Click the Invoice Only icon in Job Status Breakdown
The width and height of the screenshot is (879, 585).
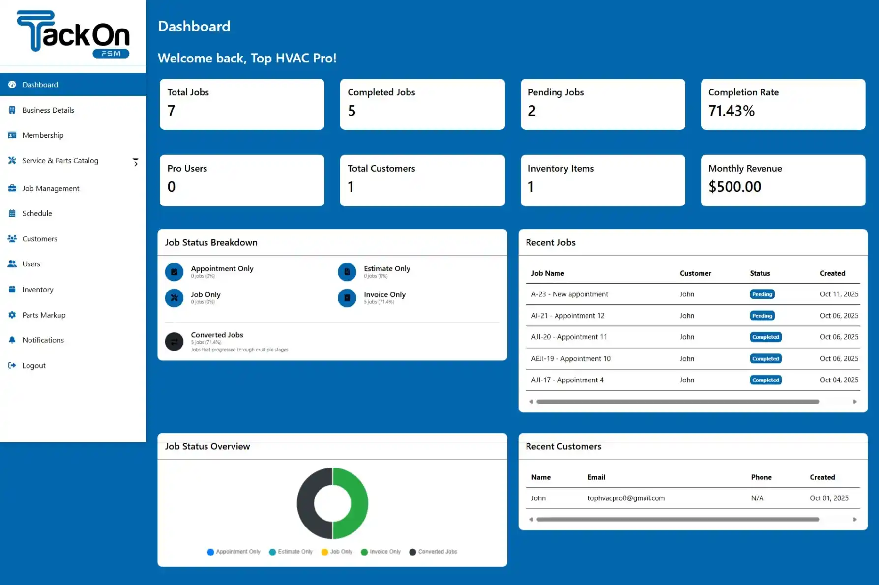[347, 298]
